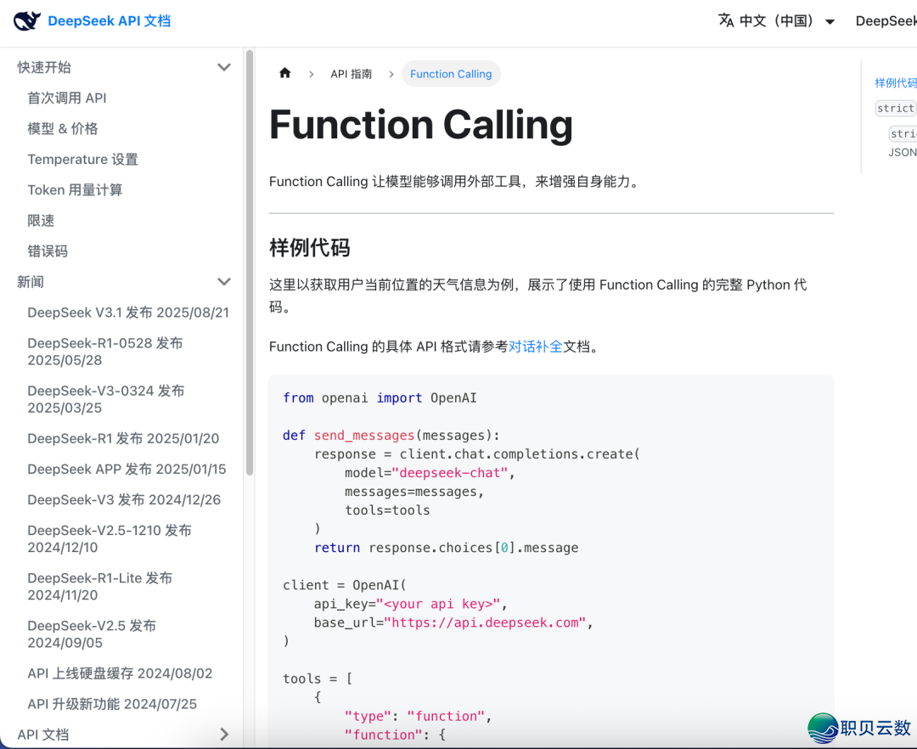
Task: Open the 中文（中国）language dropdown
Action: (777, 21)
